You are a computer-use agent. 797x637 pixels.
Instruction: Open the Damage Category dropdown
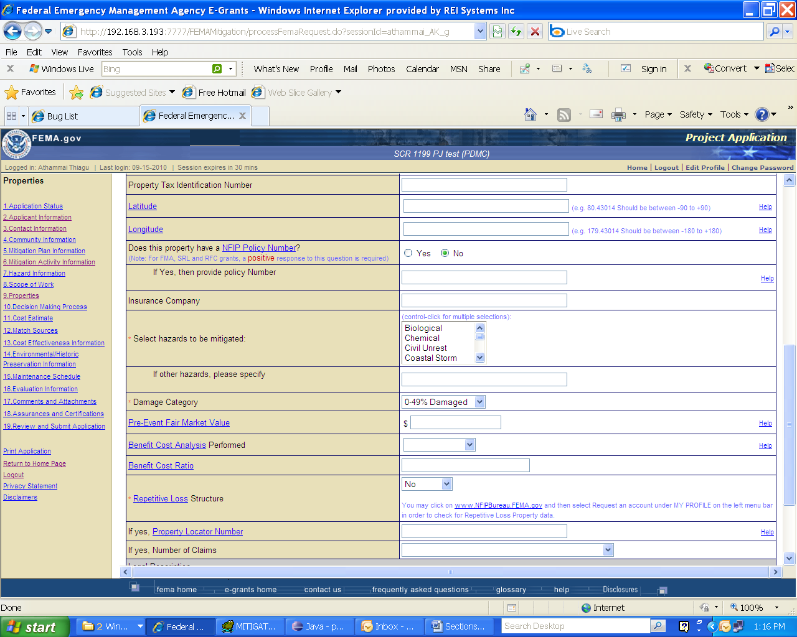click(x=443, y=402)
